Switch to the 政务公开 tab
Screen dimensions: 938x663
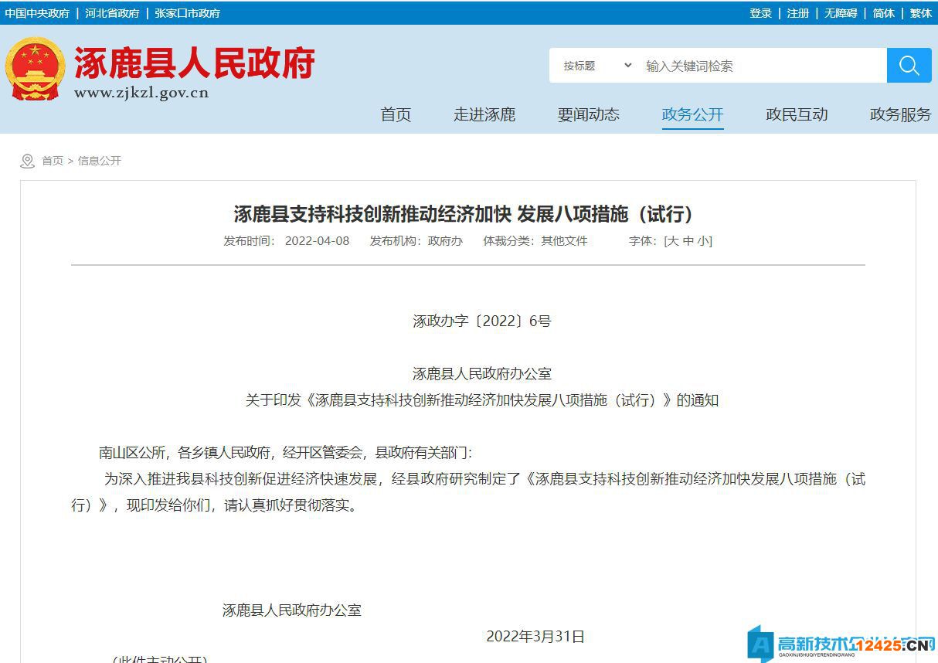(692, 114)
